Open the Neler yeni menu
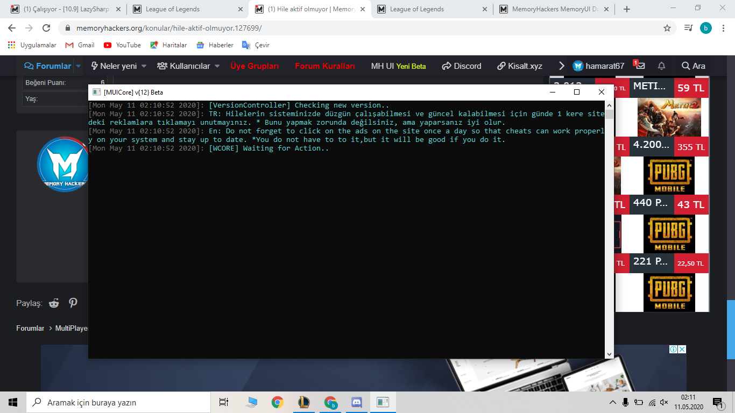Image resolution: width=735 pixels, height=413 pixels. pos(114,66)
